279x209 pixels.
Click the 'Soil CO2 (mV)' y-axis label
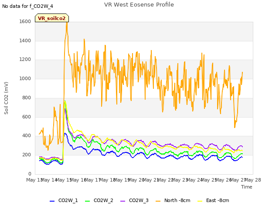6,98
